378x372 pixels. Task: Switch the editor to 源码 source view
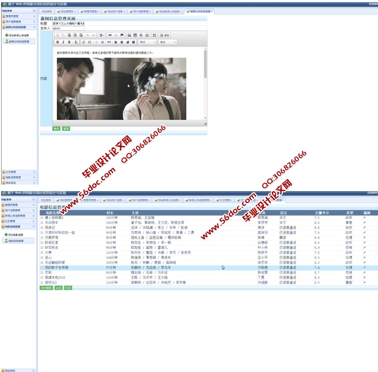pyautogui.click(x=165, y=35)
